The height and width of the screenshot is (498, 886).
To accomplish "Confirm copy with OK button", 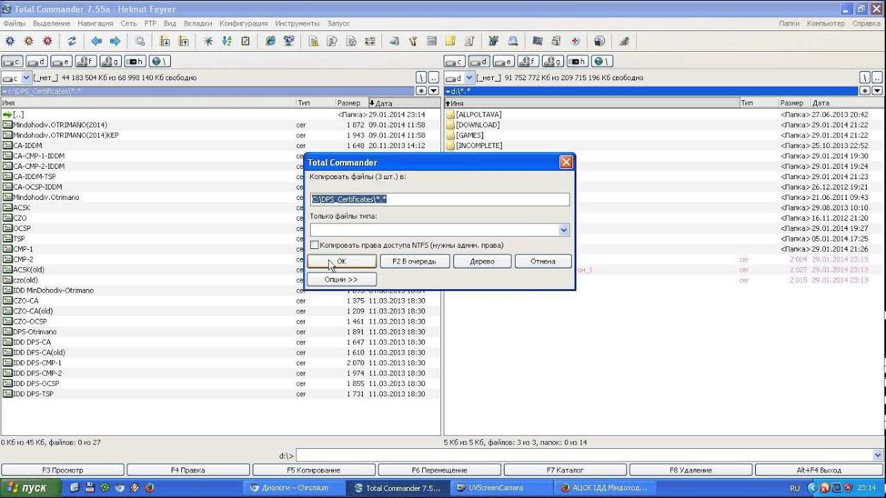I will pos(341,261).
